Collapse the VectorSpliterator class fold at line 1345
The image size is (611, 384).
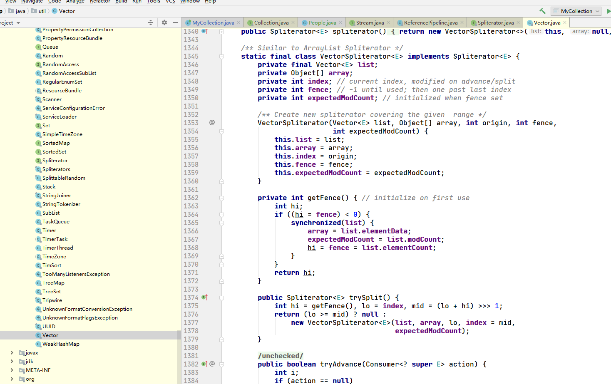pos(221,57)
